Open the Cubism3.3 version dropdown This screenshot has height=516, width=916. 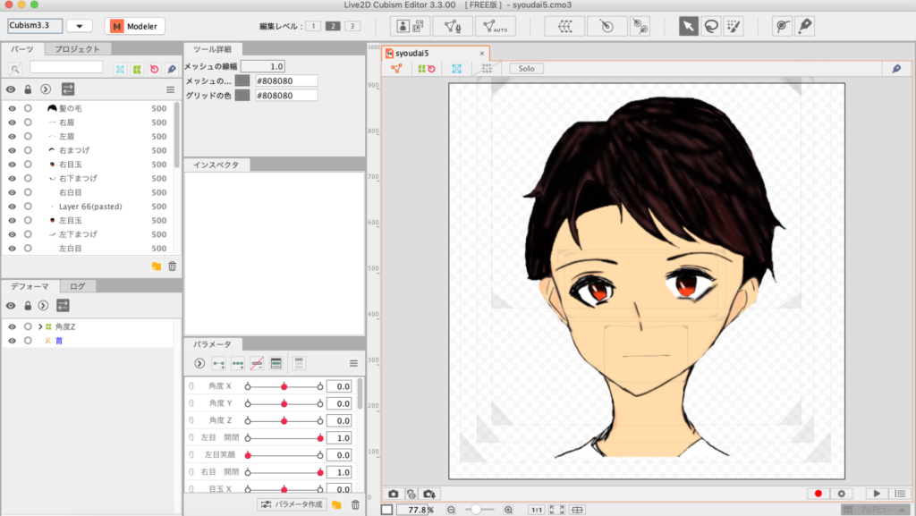point(79,26)
